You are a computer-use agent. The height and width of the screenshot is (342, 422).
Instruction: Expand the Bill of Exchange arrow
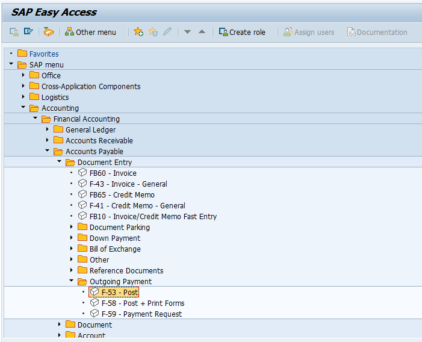(x=71, y=248)
